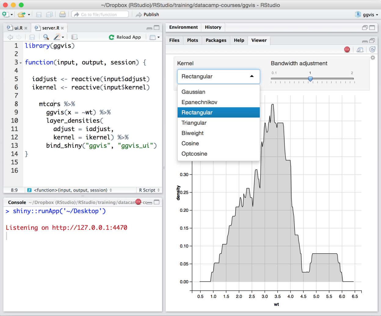Image resolution: width=381 pixels, height=316 pixels.
Task: Collapse the Kernel dropdown showing Rectangular
Action: click(218, 77)
